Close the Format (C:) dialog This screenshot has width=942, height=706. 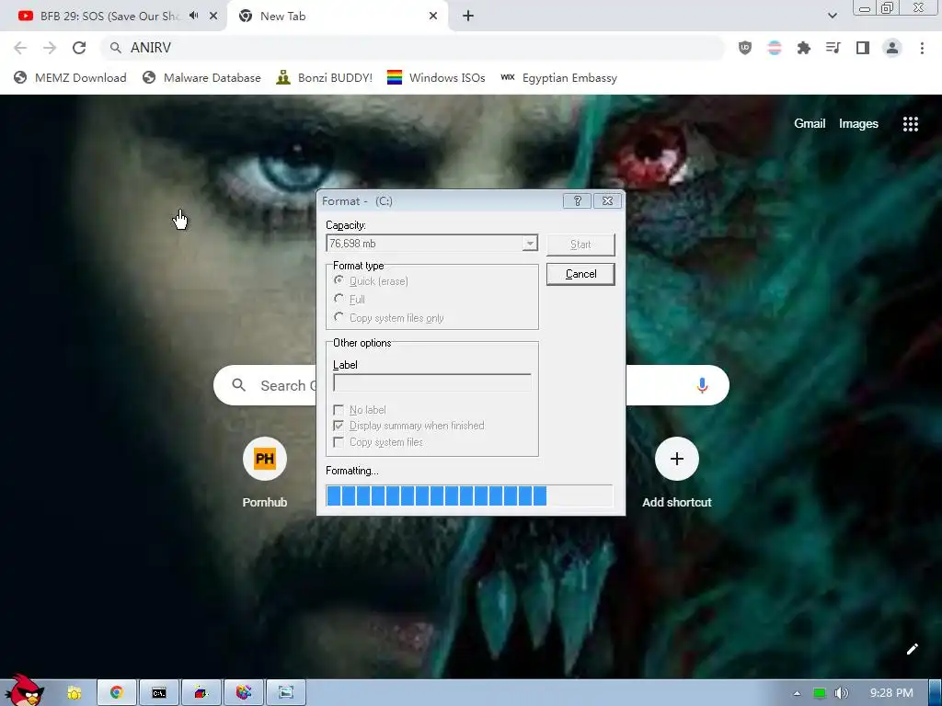click(607, 201)
